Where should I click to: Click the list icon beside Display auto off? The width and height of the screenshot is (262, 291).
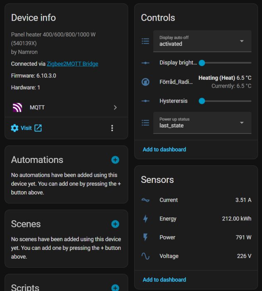coord(145,41)
